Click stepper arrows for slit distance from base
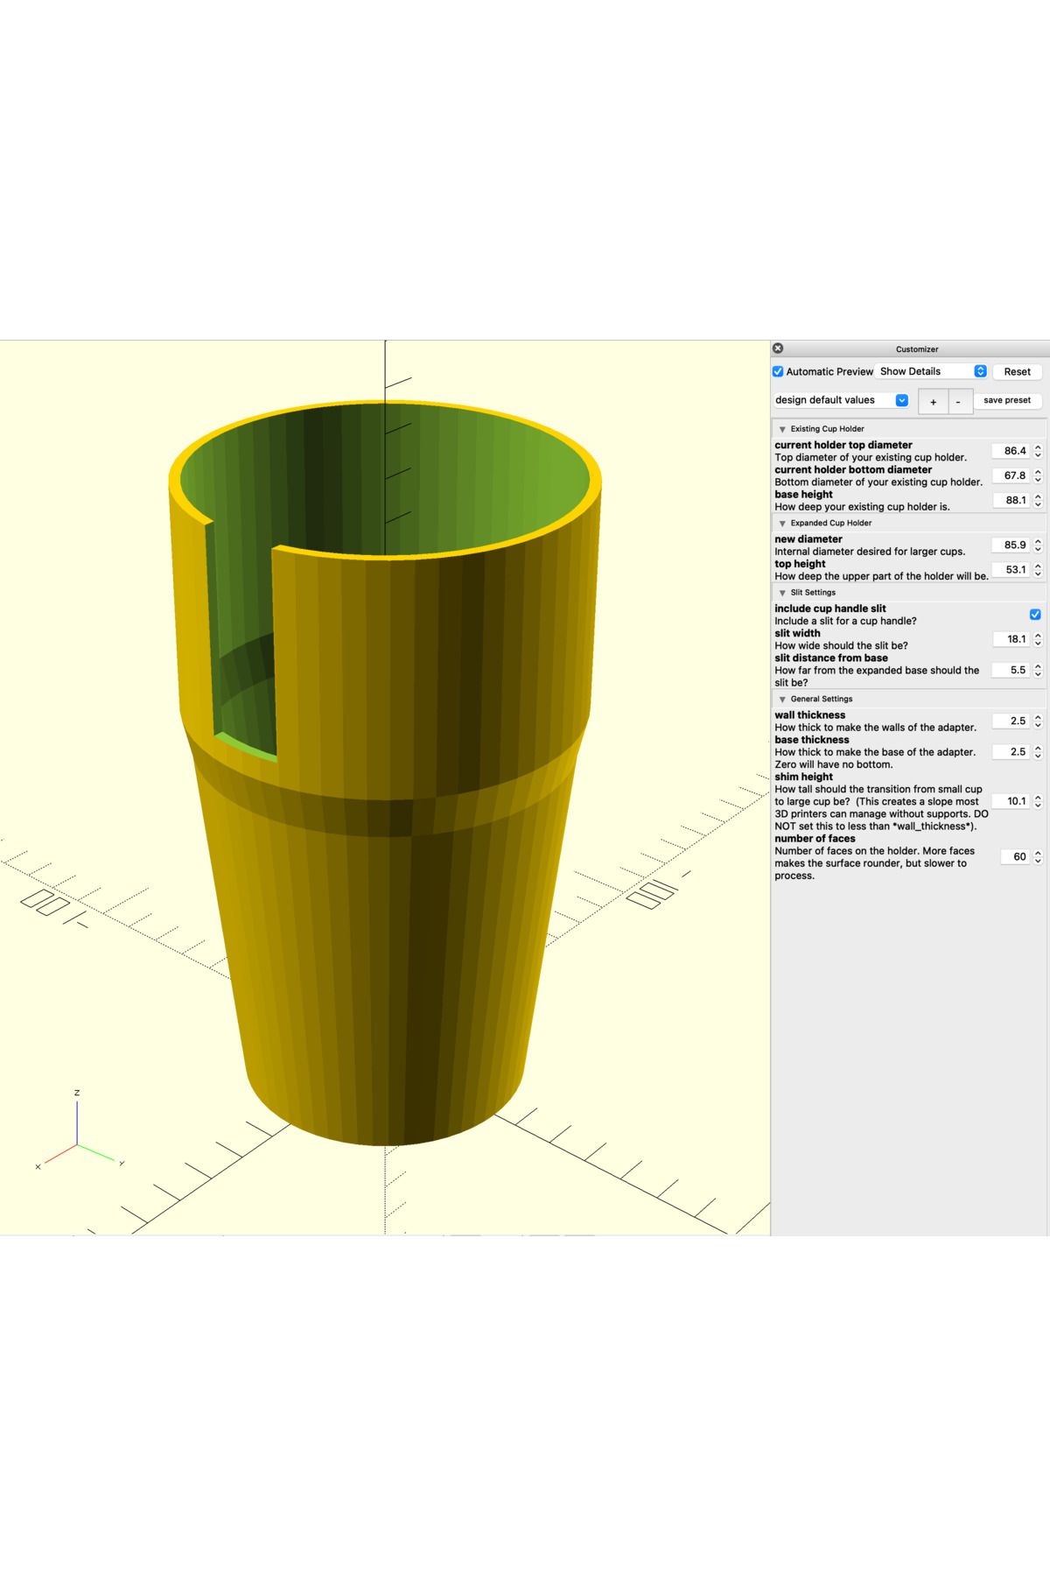The height and width of the screenshot is (1576, 1050). (1038, 670)
